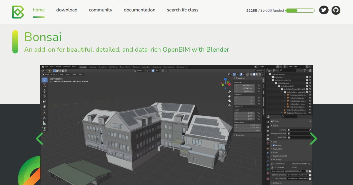The width and height of the screenshot is (353, 185).
Task: Switch perspective/orthographic grid icon
Action: [229, 105]
